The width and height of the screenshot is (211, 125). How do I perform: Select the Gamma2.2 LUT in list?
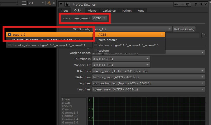70,116
